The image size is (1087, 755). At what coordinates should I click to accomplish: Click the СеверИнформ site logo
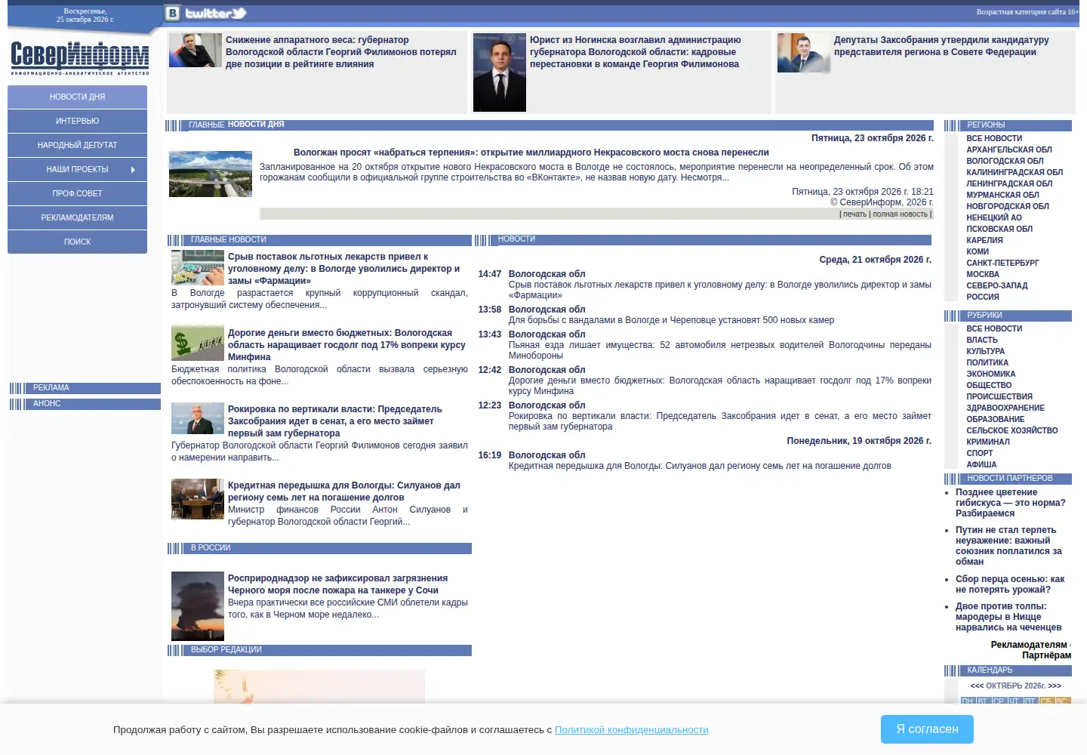click(80, 58)
